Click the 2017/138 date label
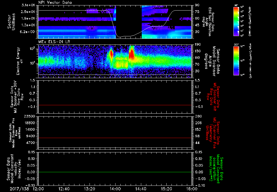The image size is (277, 192). pos(19,189)
